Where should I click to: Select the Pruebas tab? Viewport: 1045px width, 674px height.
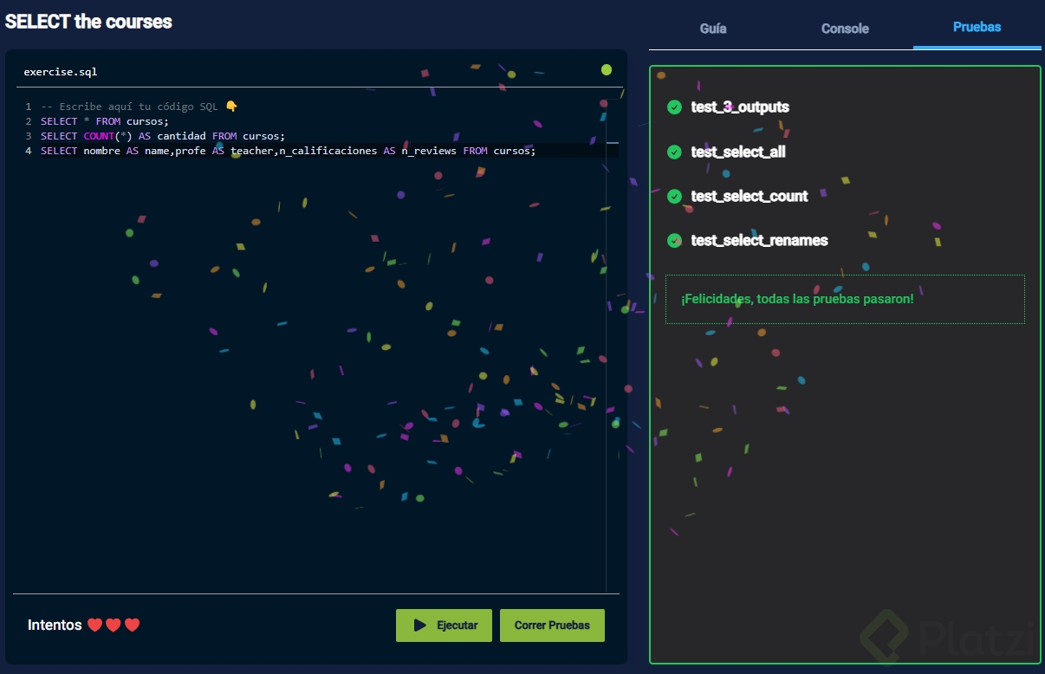977,27
